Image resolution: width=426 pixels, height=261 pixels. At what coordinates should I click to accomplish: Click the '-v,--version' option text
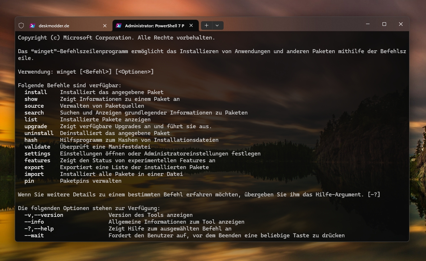pos(44,215)
